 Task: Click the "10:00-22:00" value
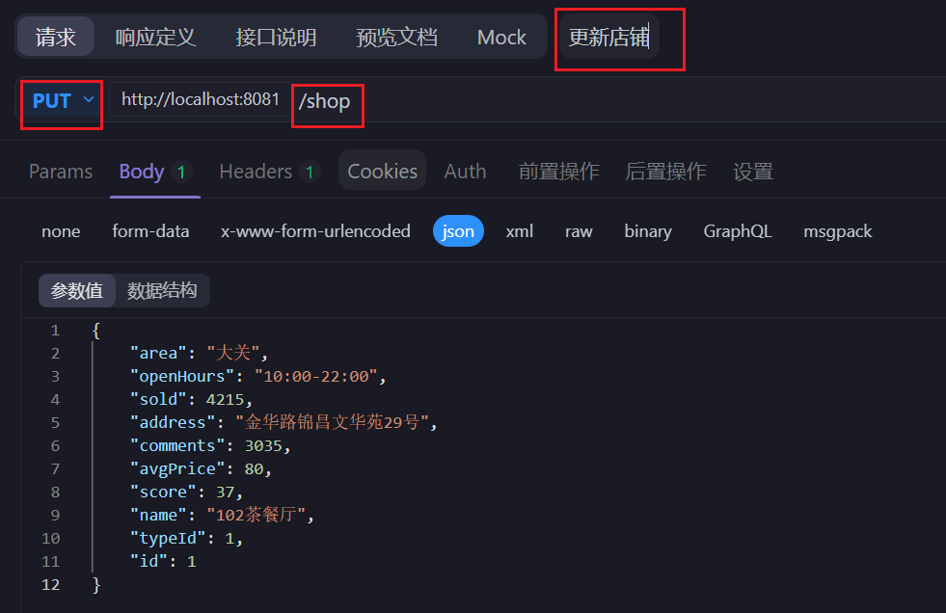(x=316, y=376)
